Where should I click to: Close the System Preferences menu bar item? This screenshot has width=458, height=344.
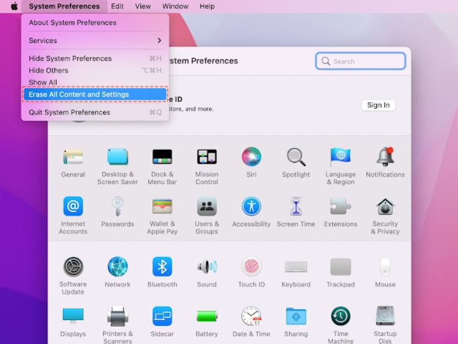click(x=64, y=6)
